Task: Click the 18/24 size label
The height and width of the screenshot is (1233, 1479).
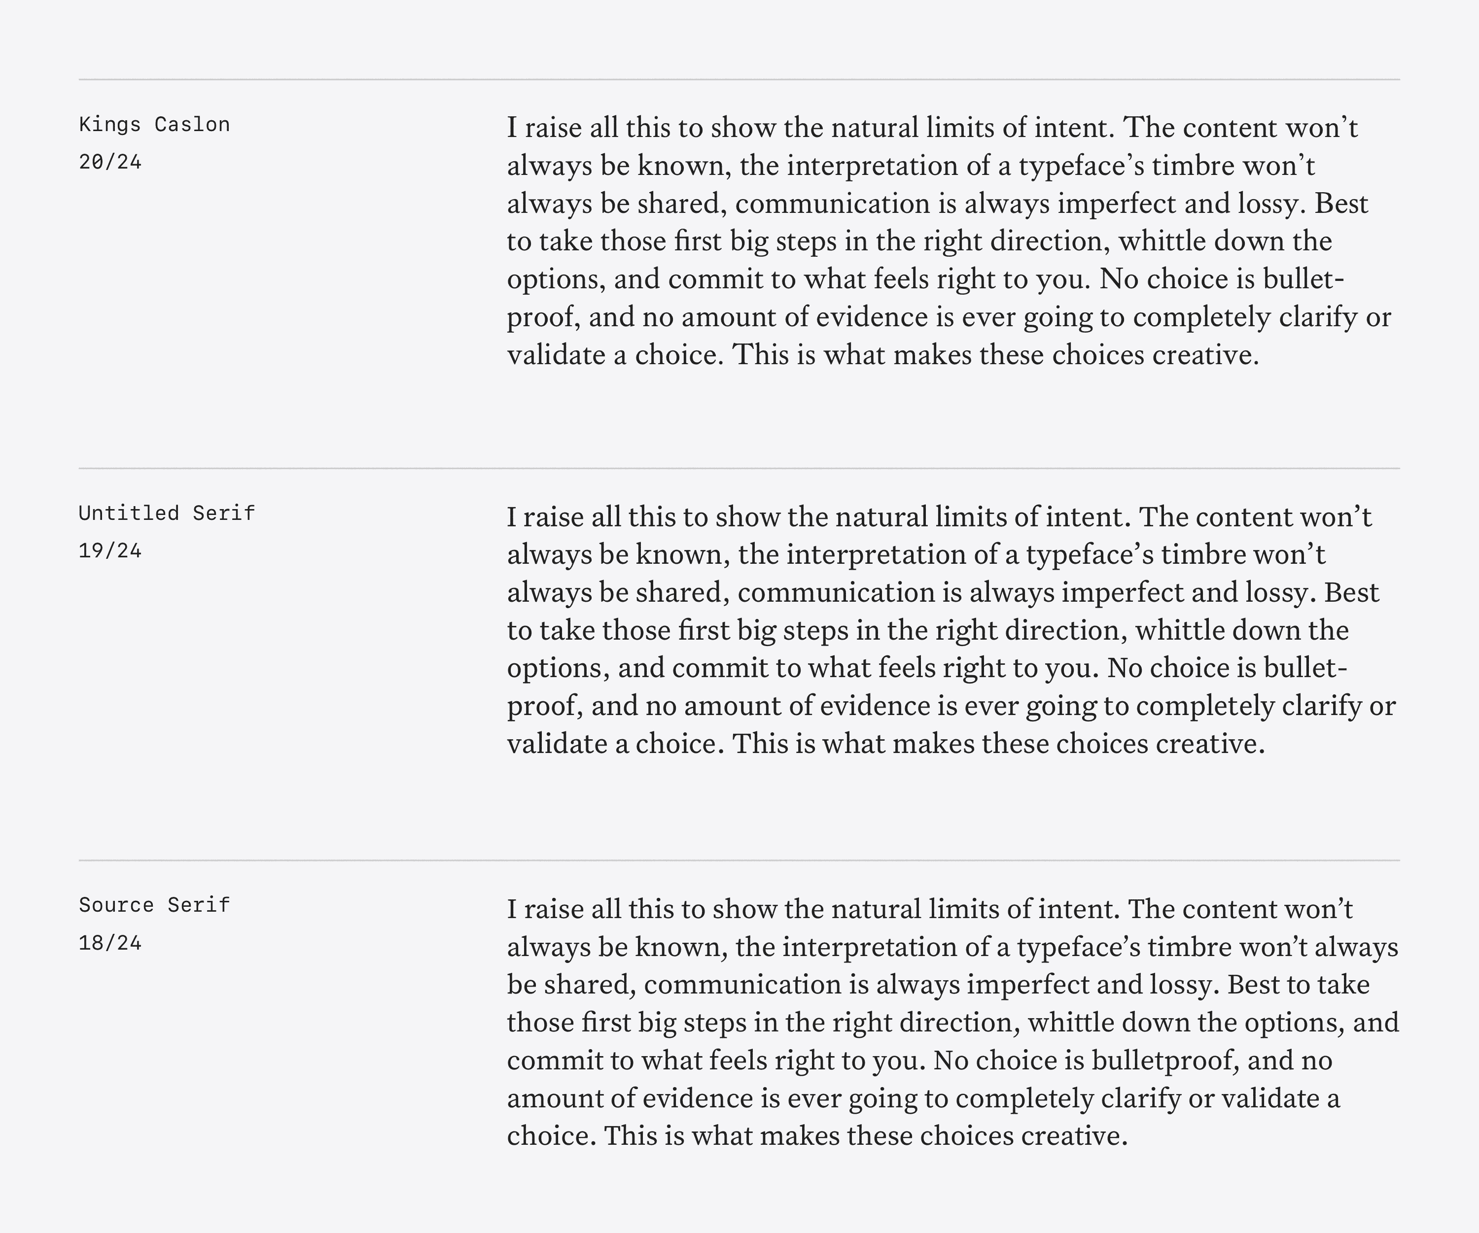Action: point(110,943)
